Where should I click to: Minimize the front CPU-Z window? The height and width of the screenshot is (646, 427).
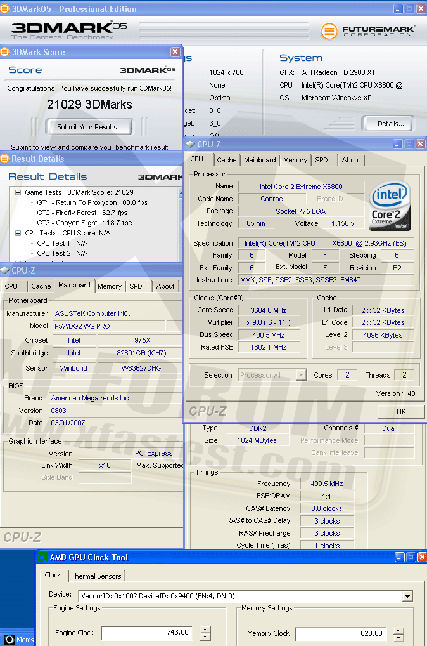397,144
